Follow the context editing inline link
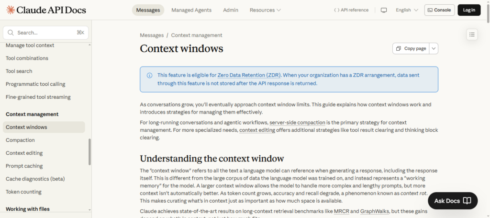 coord(257,130)
